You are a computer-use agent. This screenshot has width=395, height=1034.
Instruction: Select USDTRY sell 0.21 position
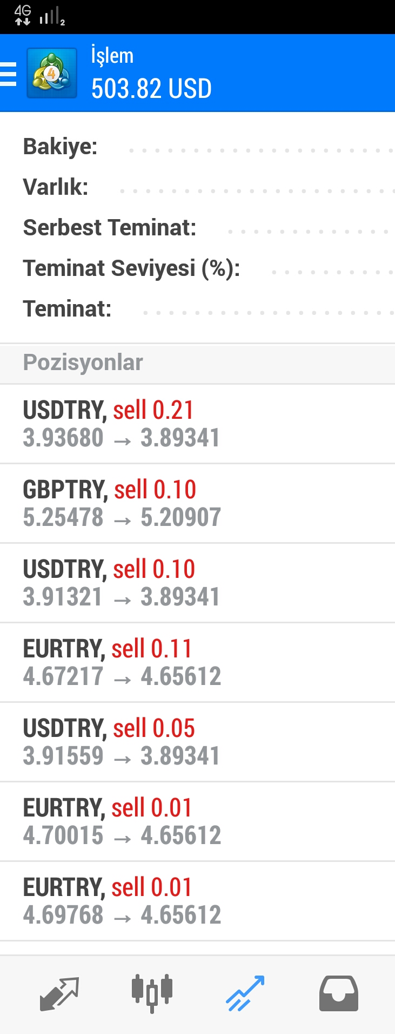[197, 424]
